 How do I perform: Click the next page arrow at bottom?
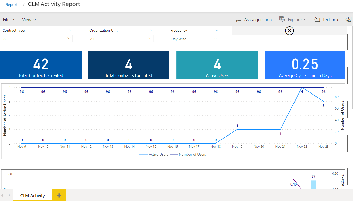10,196
